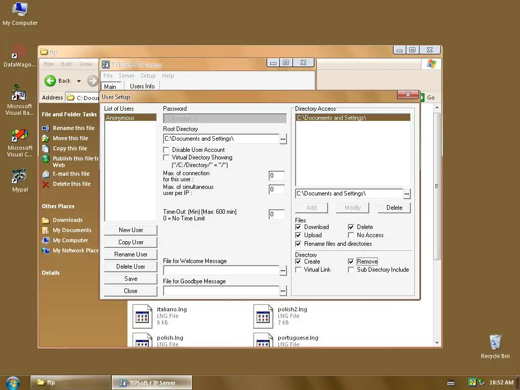Browse for Root Directory with ellipsis button
This screenshot has width=520, height=390.
pyautogui.click(x=283, y=139)
